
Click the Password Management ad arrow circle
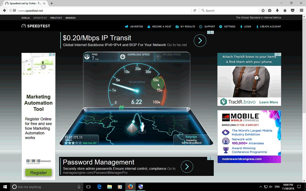(187, 166)
